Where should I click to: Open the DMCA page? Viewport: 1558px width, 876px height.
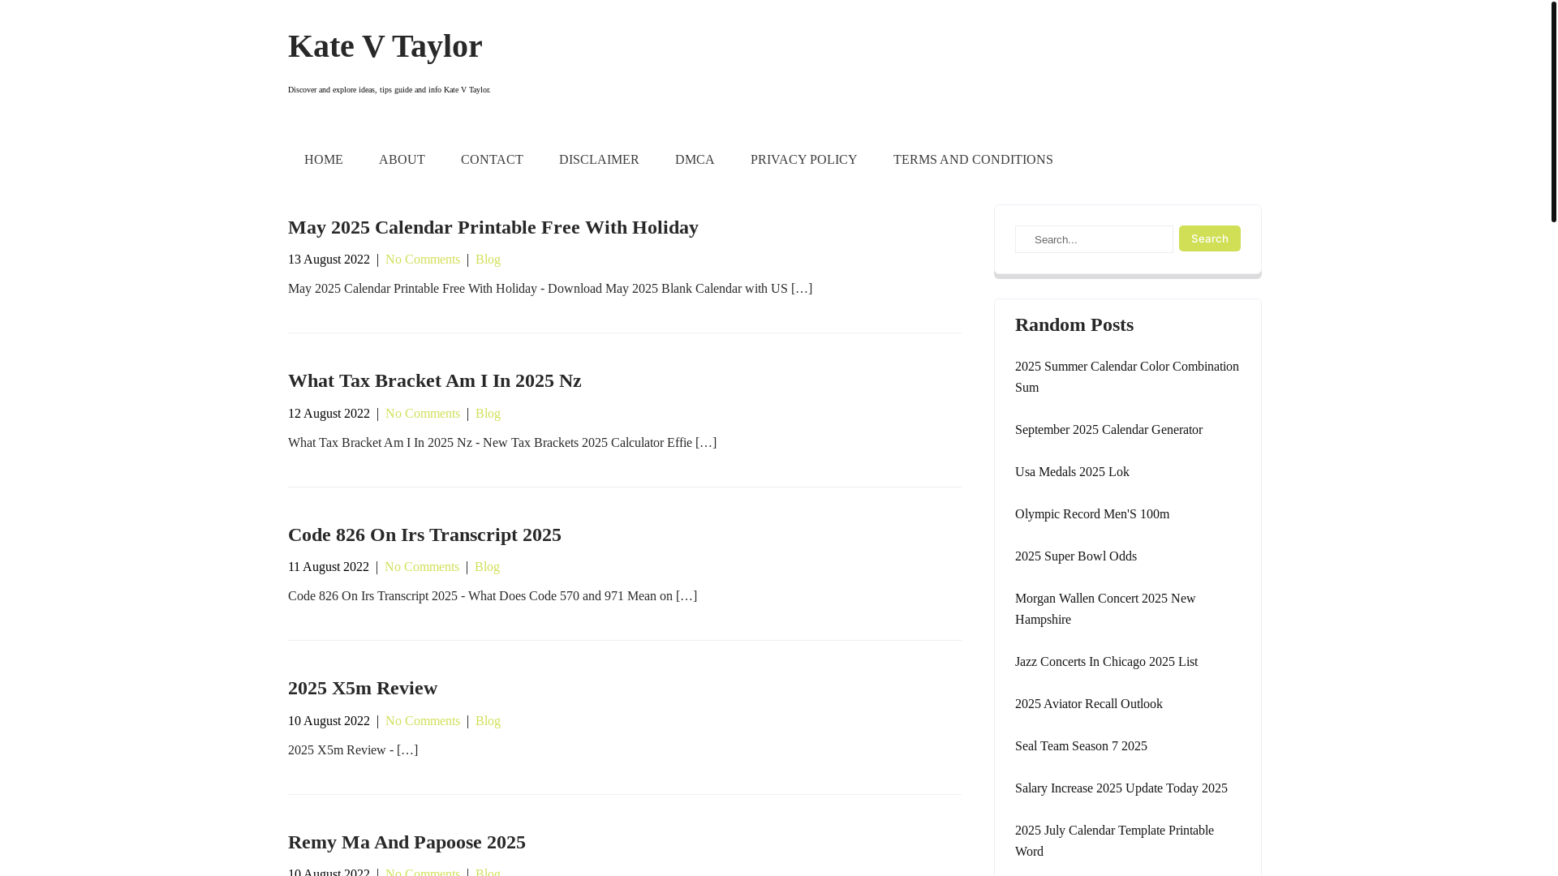tap(695, 160)
